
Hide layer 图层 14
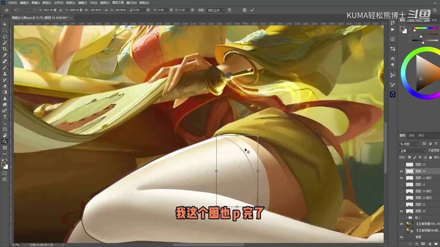[401, 171]
